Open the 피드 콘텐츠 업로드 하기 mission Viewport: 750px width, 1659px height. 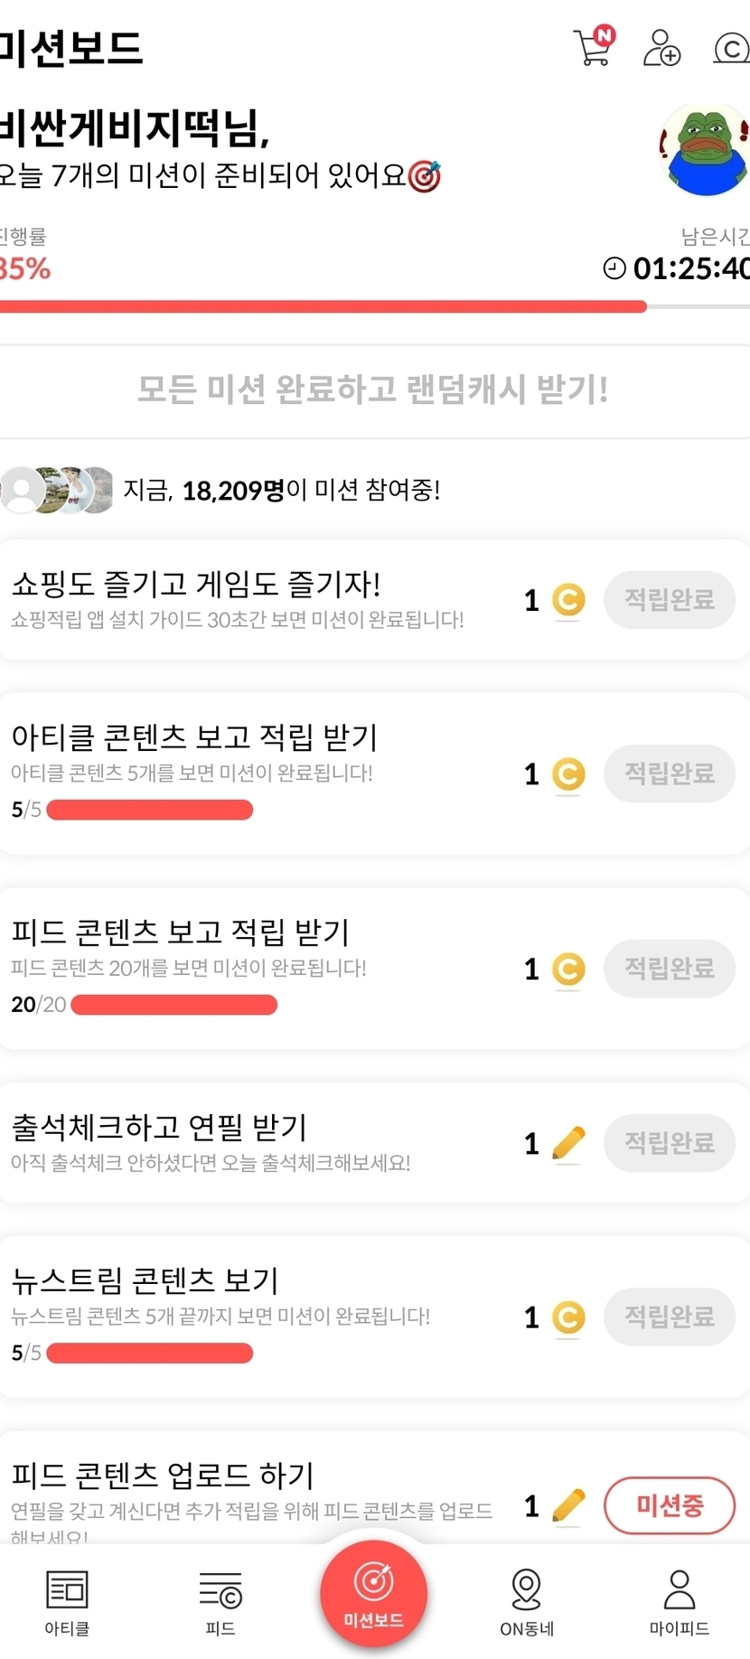163,1476
